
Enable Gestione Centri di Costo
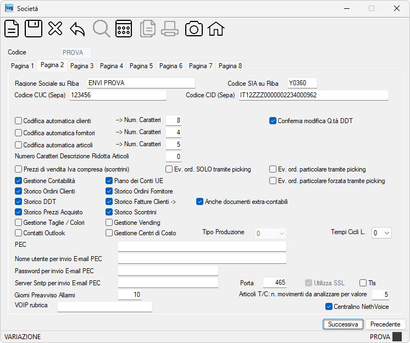[x=109, y=233]
